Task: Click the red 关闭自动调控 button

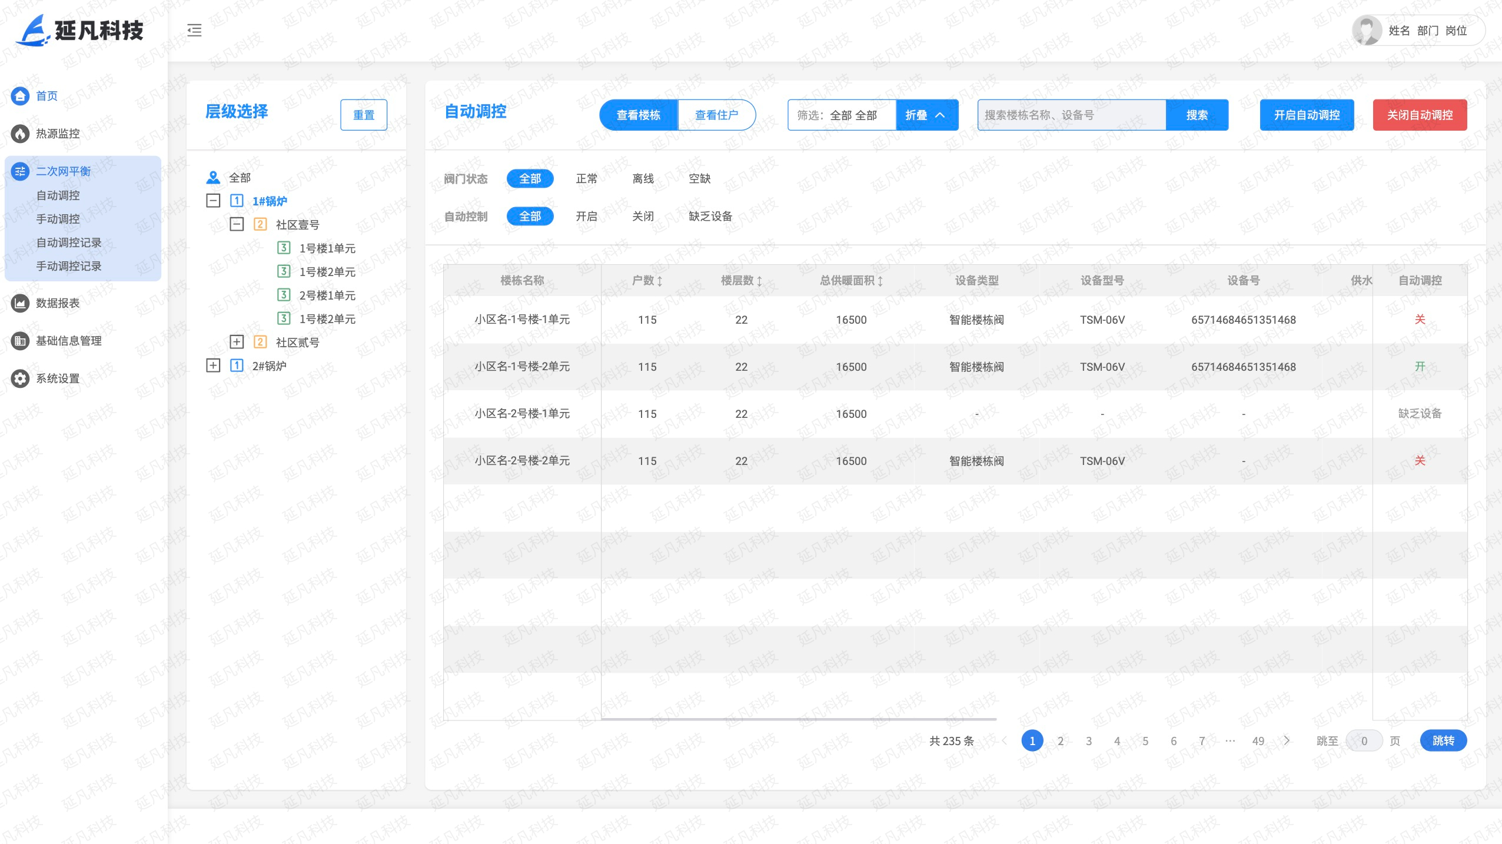Action: pos(1420,115)
